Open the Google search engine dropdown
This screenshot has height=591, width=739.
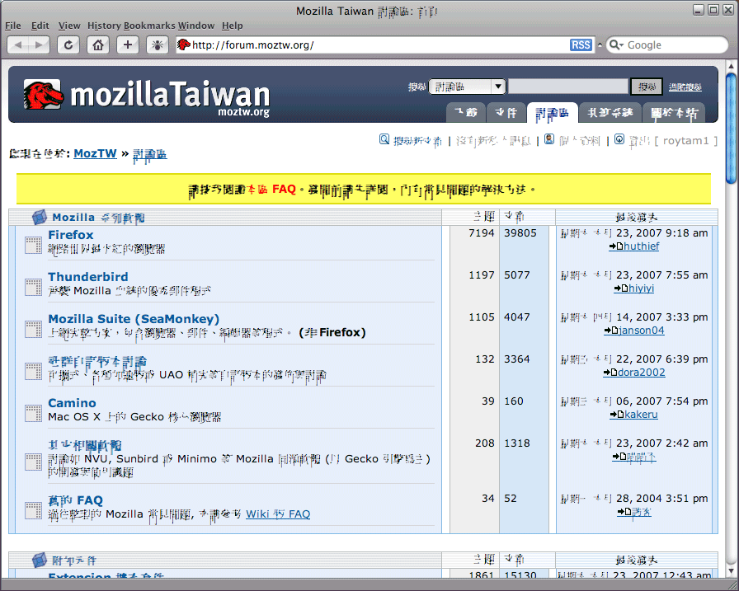618,45
